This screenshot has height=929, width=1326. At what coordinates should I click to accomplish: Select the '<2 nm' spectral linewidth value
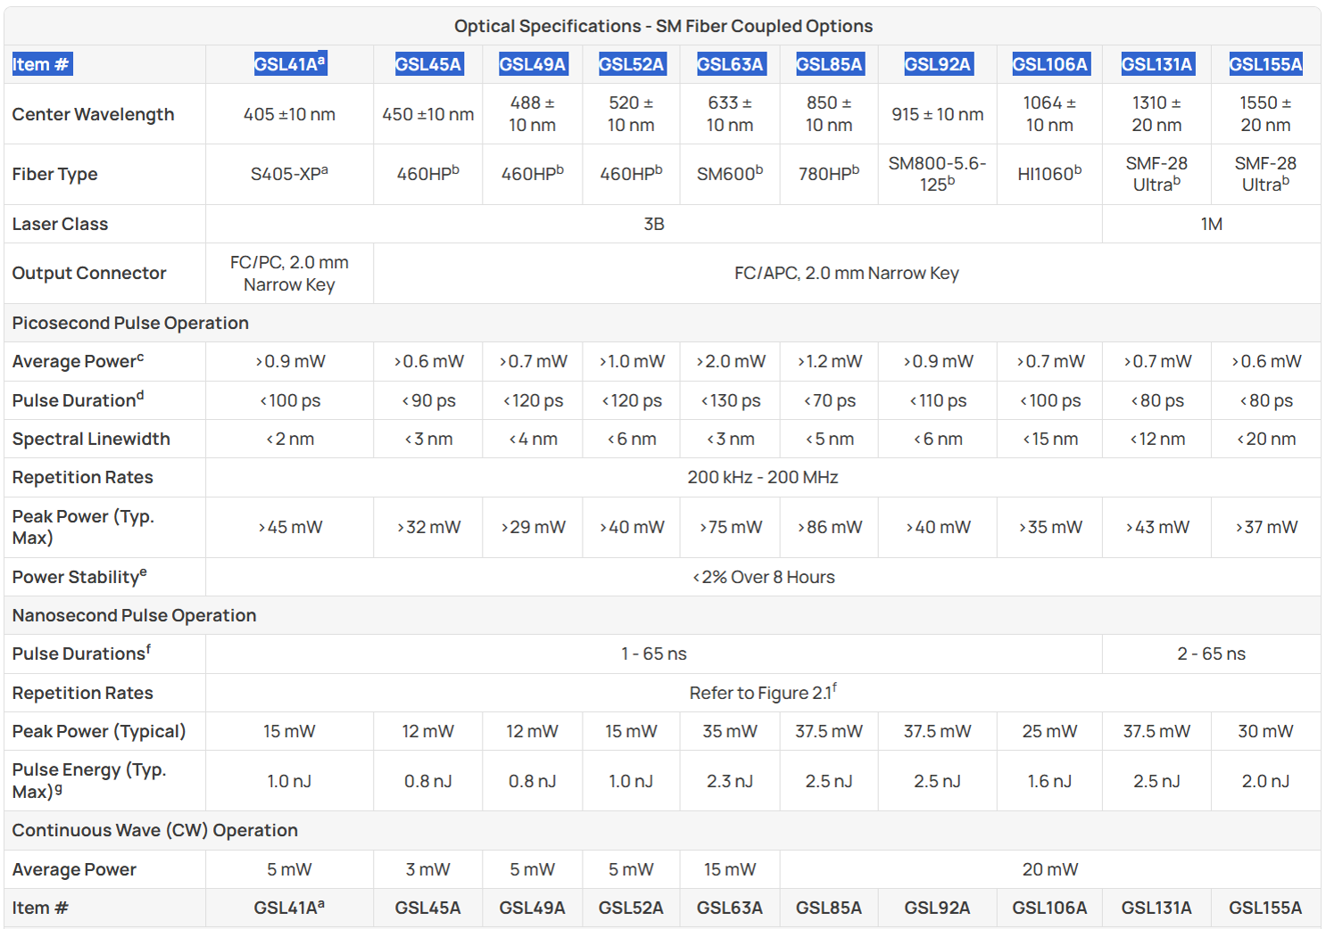pos(289,439)
